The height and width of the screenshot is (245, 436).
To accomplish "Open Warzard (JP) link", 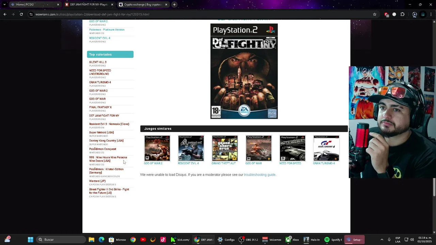I will tap(97, 181).
